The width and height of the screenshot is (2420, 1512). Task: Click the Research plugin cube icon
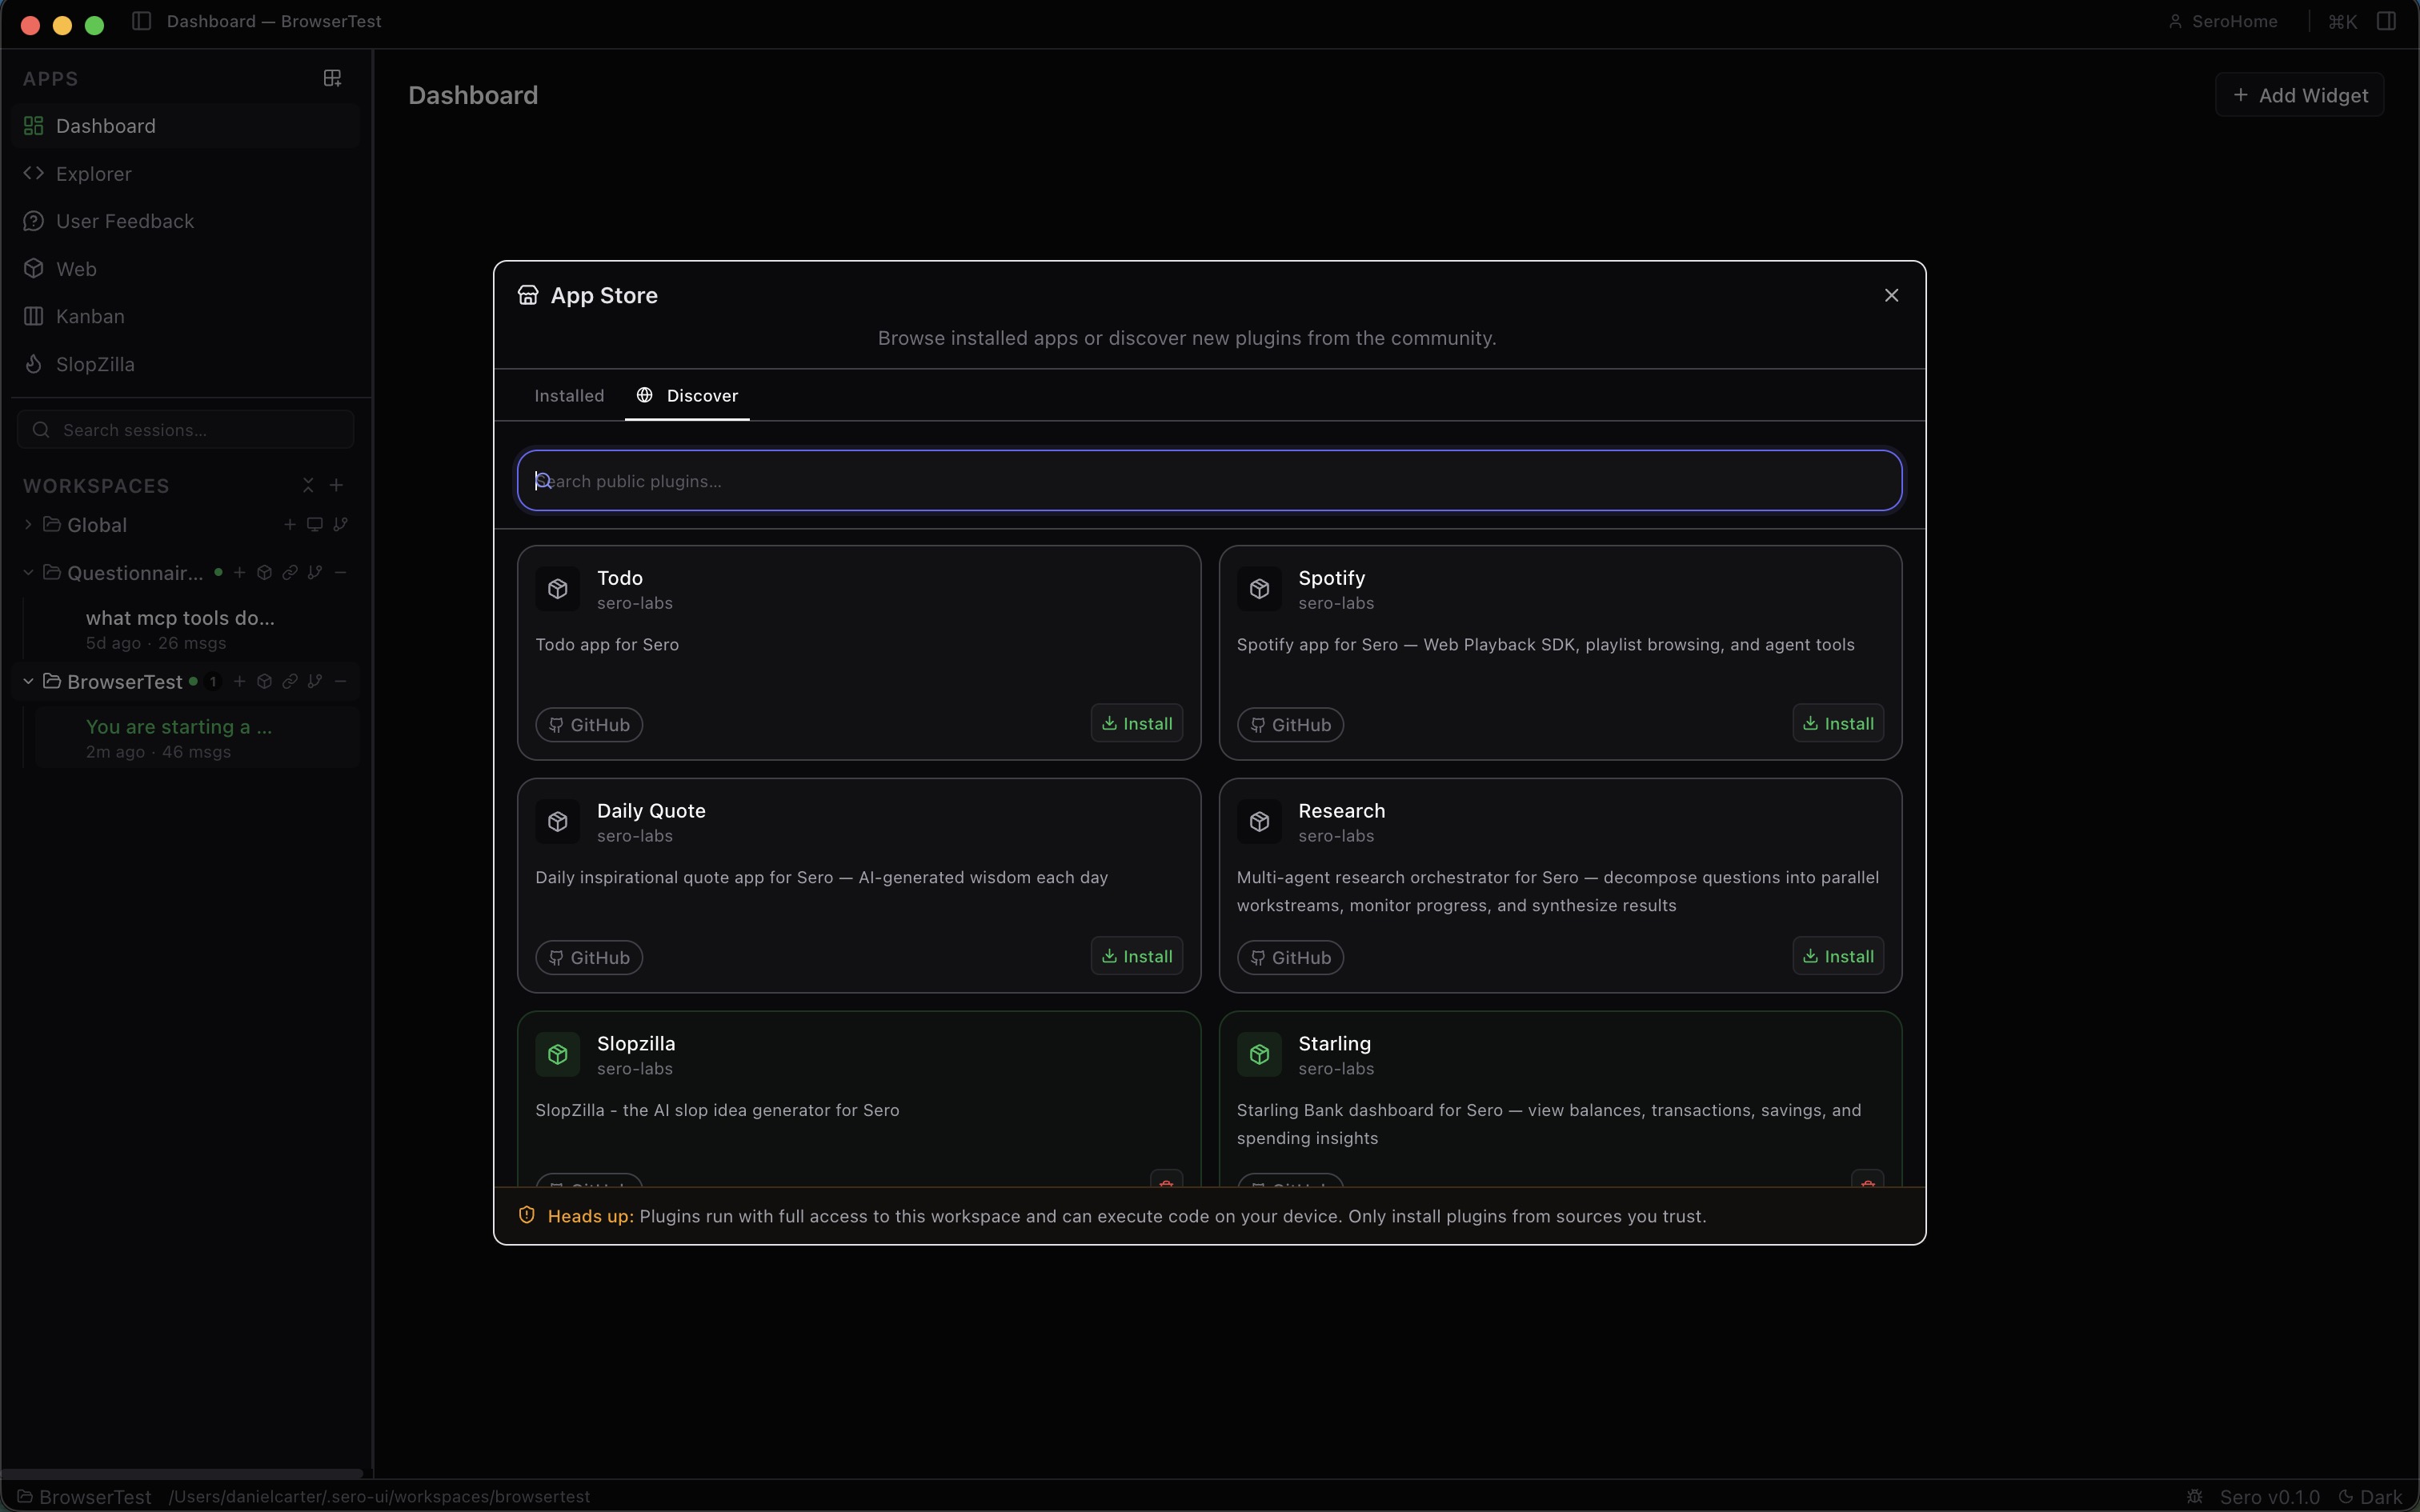1259,822
